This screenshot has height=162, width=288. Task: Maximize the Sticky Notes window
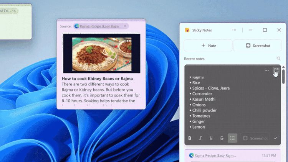pyautogui.click(x=265, y=30)
